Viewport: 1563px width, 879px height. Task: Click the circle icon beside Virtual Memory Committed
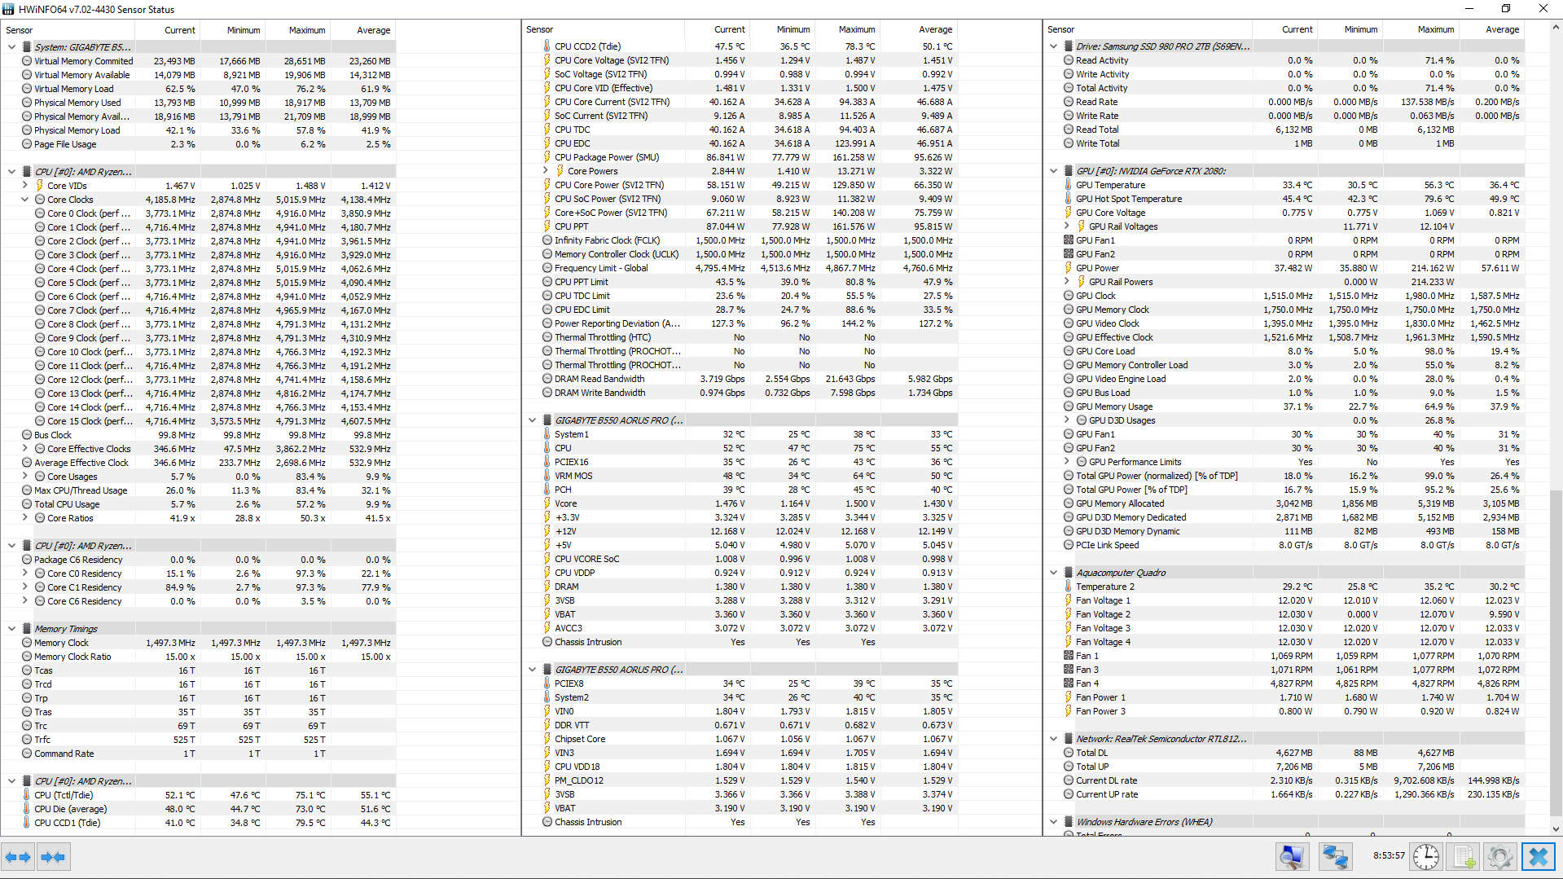click(x=27, y=61)
